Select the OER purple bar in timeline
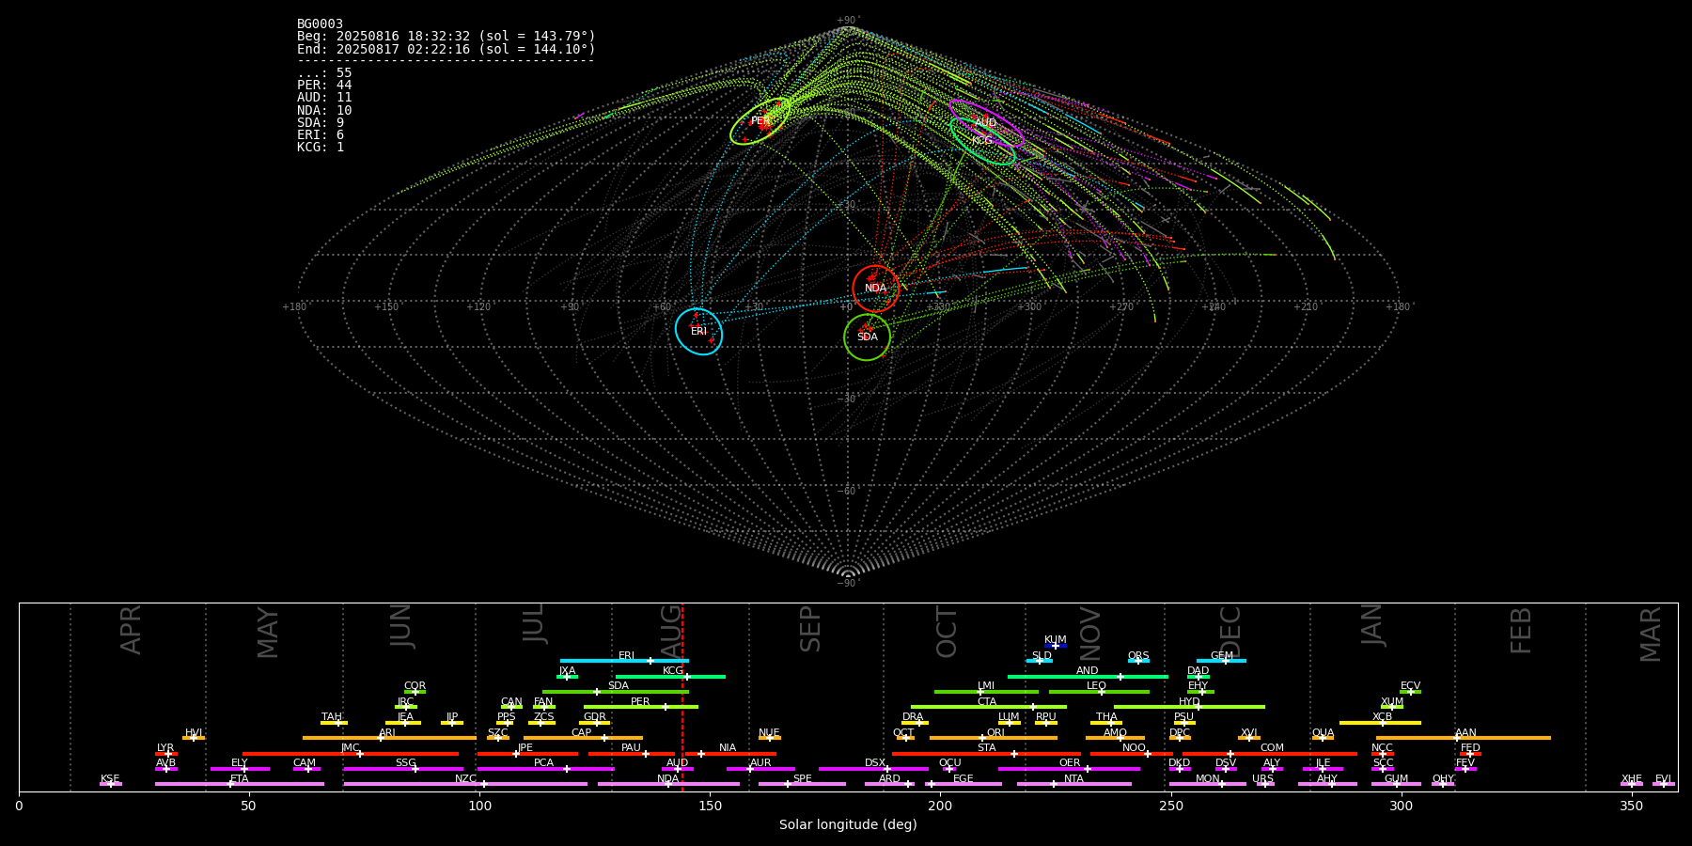1692x846 pixels. pos(1069,769)
